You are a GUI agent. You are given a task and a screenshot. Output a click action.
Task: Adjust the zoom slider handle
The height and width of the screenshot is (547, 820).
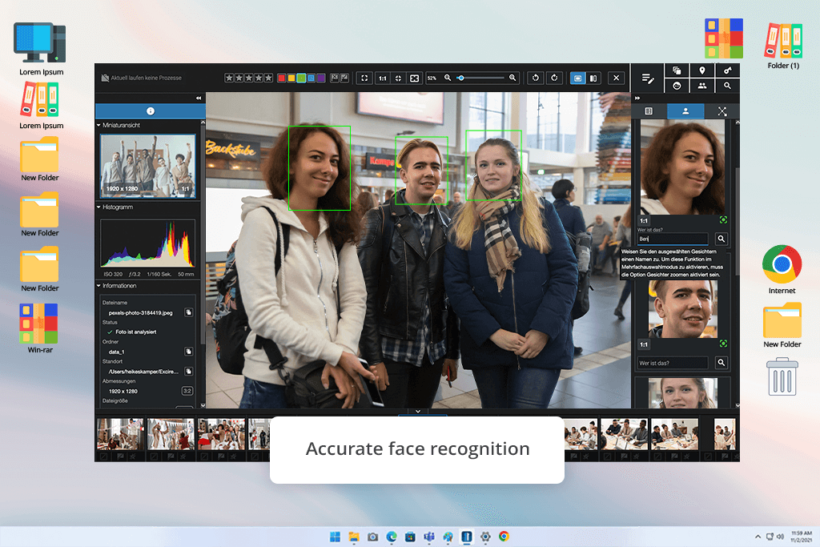click(460, 78)
